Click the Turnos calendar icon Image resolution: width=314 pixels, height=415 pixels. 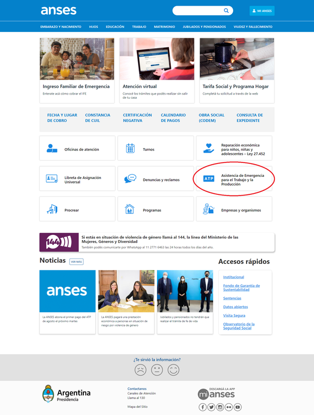coord(130,149)
